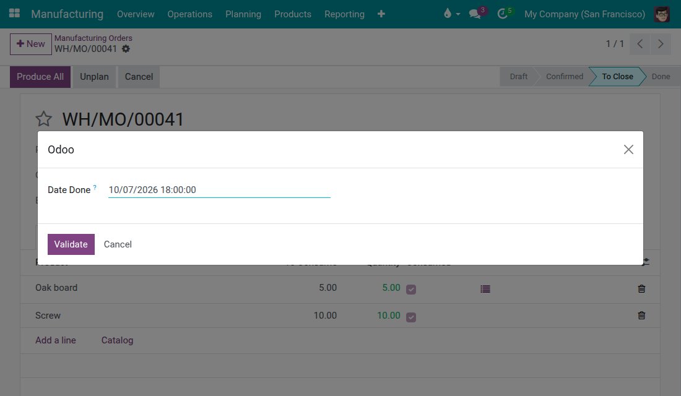The width and height of the screenshot is (681, 396).
Task: Toggle the Screw consumed checkbox
Action: point(411,317)
